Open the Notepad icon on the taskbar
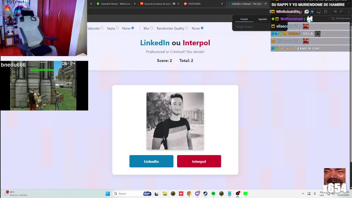Image resolution: width=352 pixels, height=198 pixels. coord(230,194)
